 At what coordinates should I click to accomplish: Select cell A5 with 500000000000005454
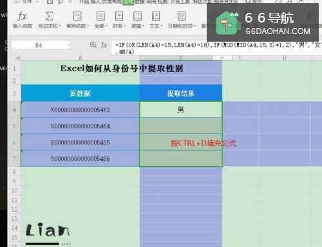[x=80, y=126]
